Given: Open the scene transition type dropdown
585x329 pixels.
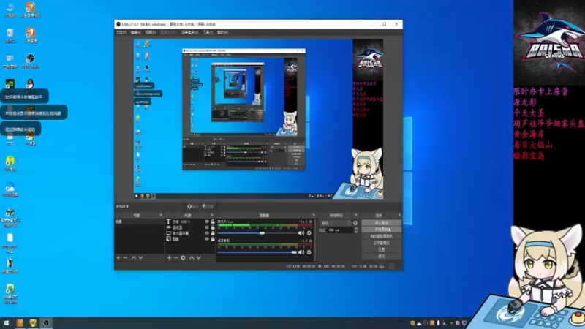Looking at the screenshot, I should (336, 223).
